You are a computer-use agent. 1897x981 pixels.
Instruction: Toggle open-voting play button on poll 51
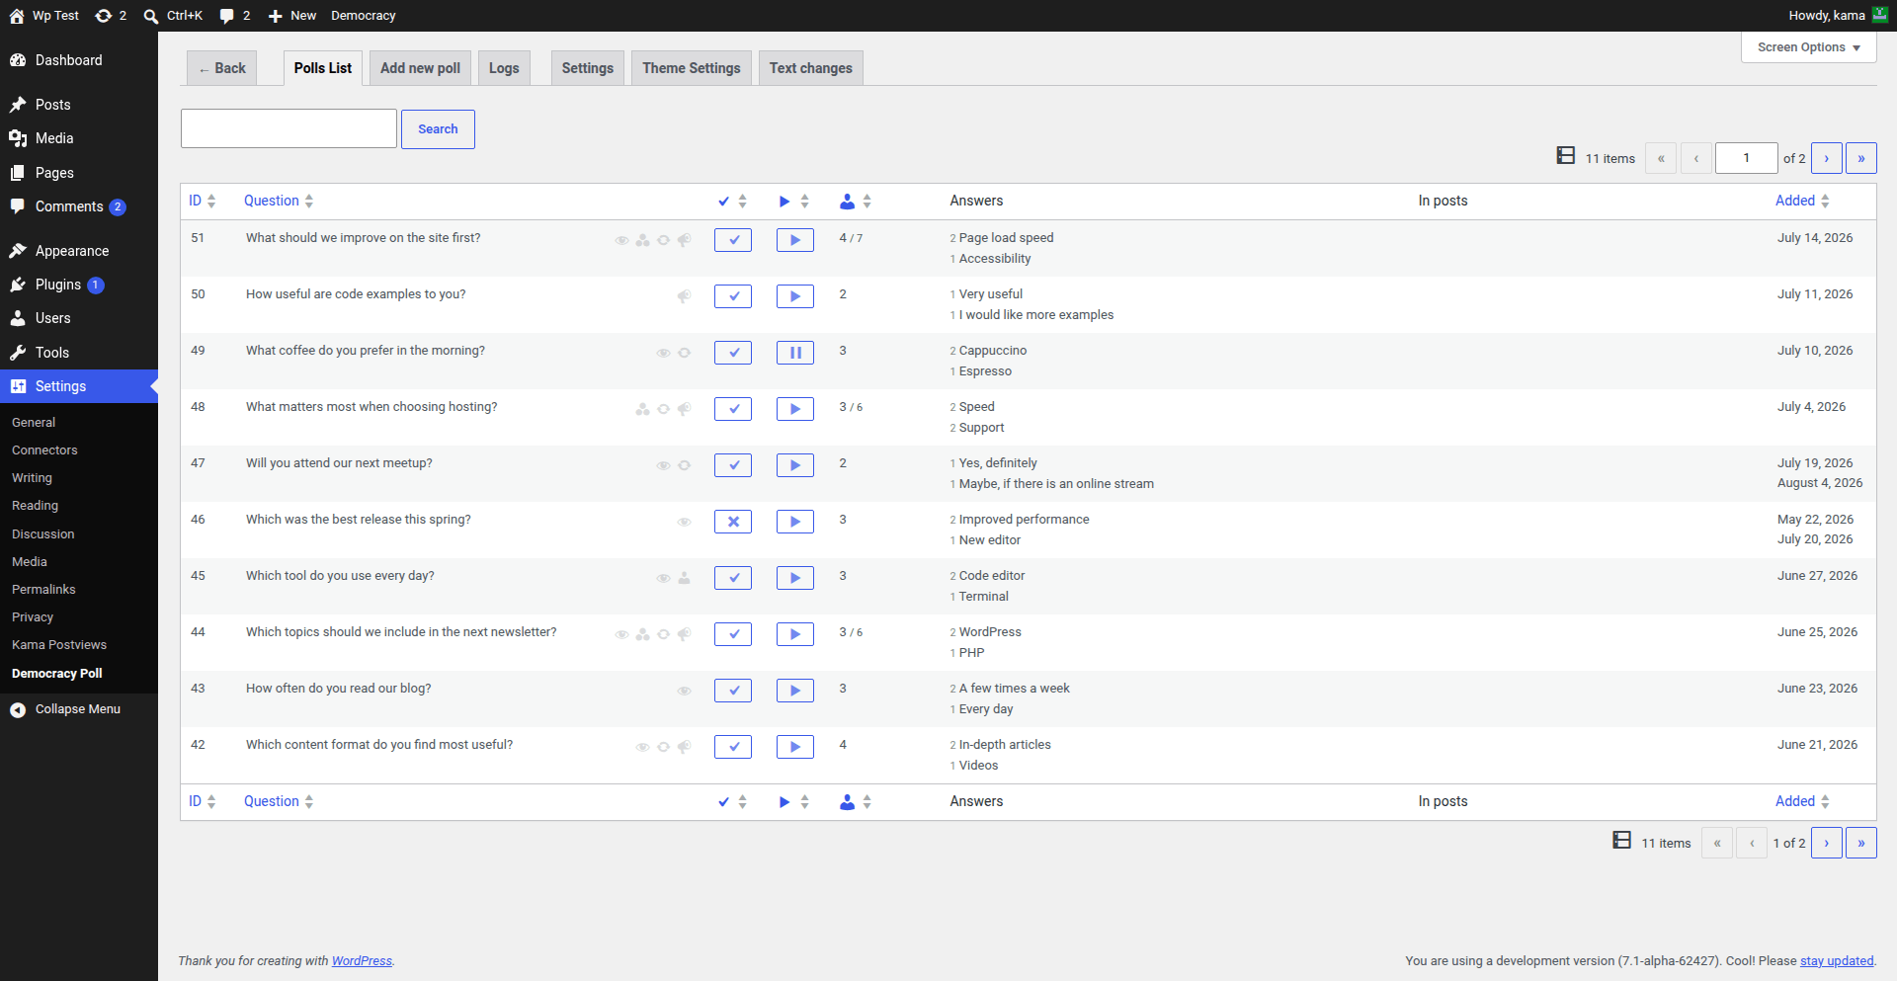795,240
